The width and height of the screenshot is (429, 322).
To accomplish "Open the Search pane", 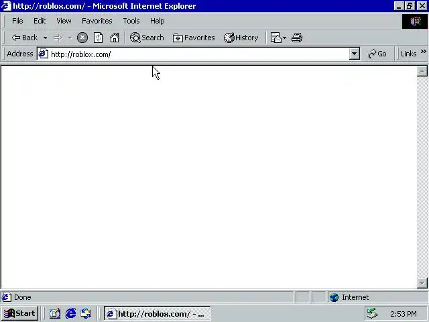I will click(x=147, y=38).
